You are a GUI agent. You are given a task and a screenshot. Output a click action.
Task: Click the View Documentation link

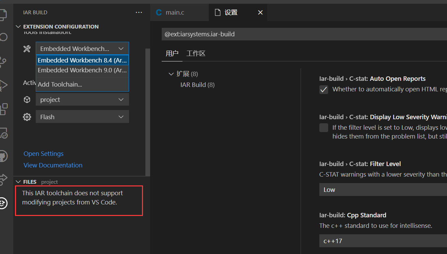coord(53,165)
